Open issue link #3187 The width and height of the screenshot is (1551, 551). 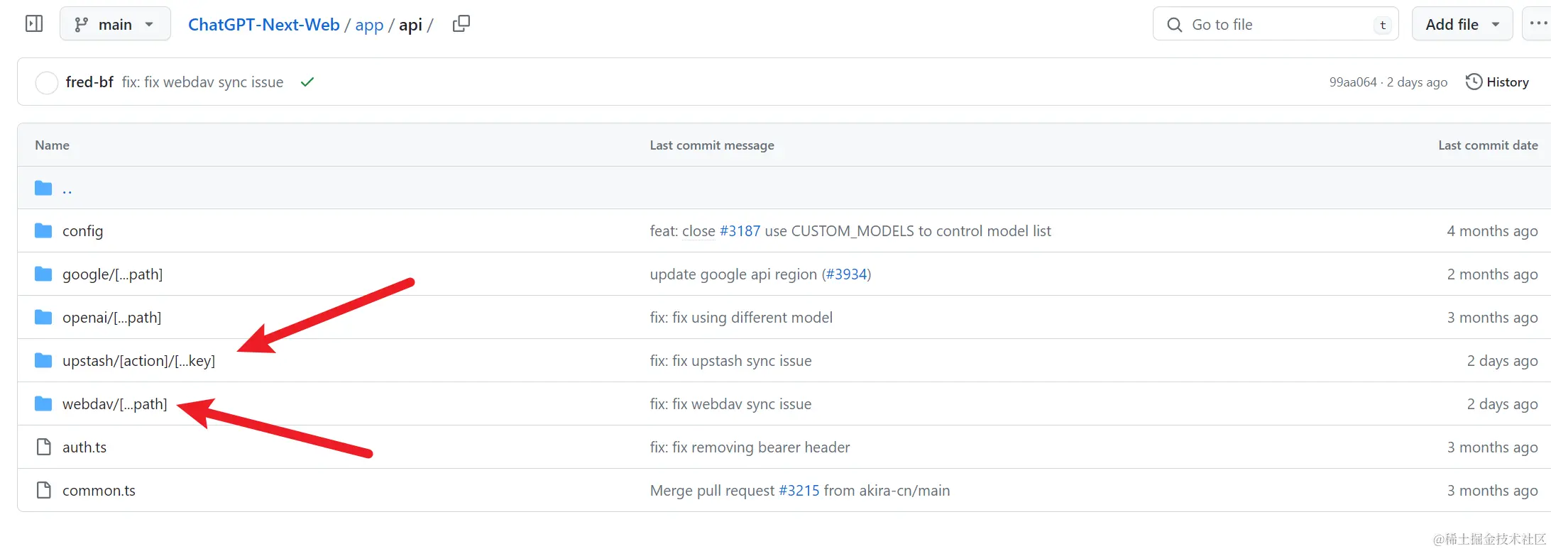pos(740,230)
